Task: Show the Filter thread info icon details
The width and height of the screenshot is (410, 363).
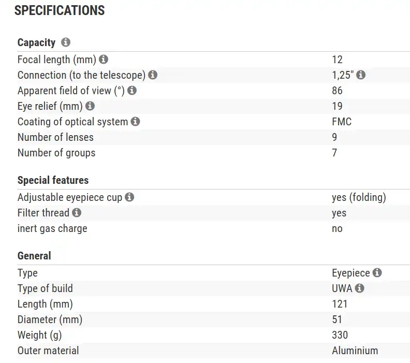Action: click(77, 213)
